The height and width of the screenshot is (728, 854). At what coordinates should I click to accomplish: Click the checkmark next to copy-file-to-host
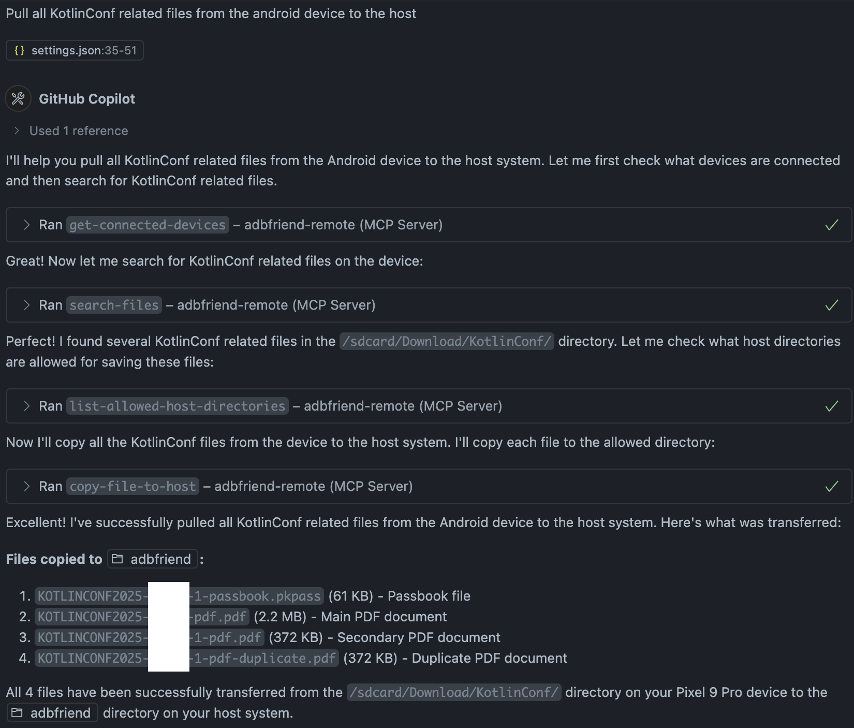832,486
